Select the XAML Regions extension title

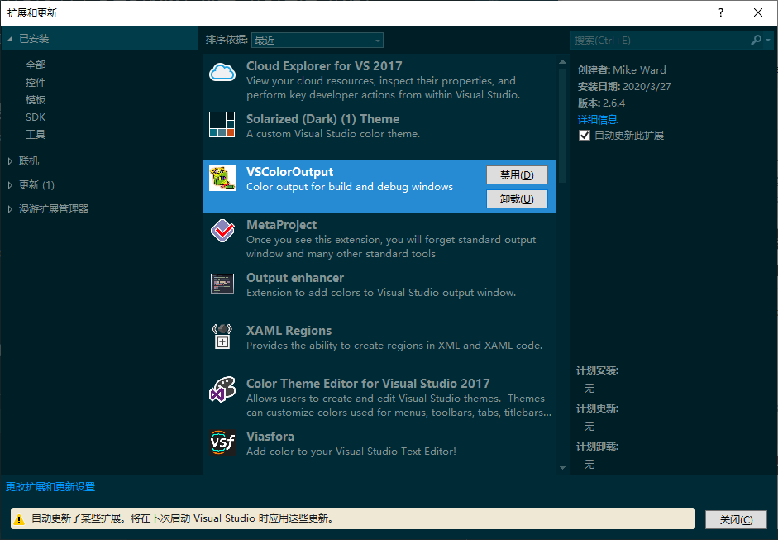coord(289,331)
